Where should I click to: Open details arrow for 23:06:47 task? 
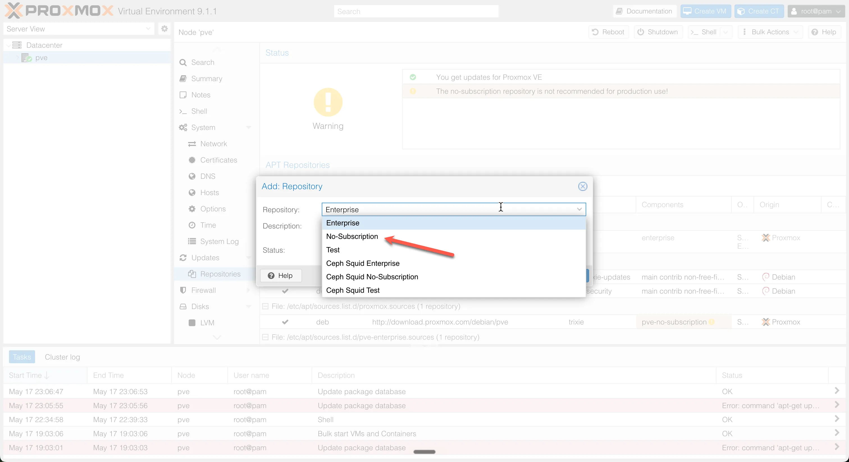[837, 391]
